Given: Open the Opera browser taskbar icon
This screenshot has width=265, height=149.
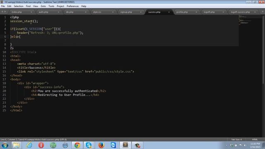Looking at the screenshot, I should tap(41, 145).
